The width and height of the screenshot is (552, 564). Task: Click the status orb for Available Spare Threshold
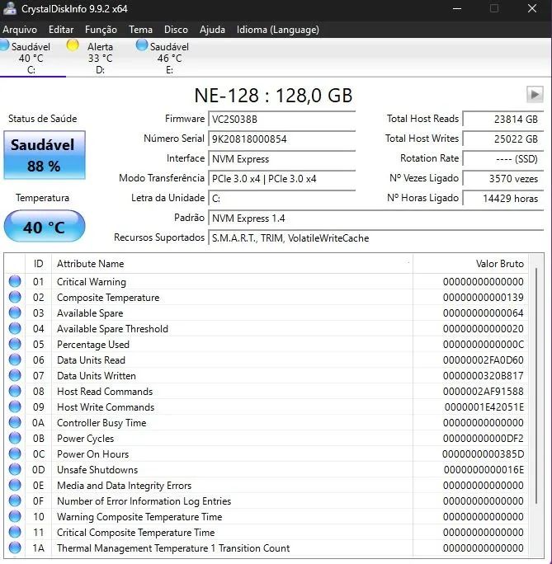[x=15, y=328]
